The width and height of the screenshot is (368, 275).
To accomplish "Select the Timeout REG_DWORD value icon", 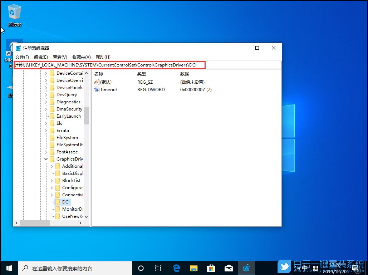I will pos(96,89).
